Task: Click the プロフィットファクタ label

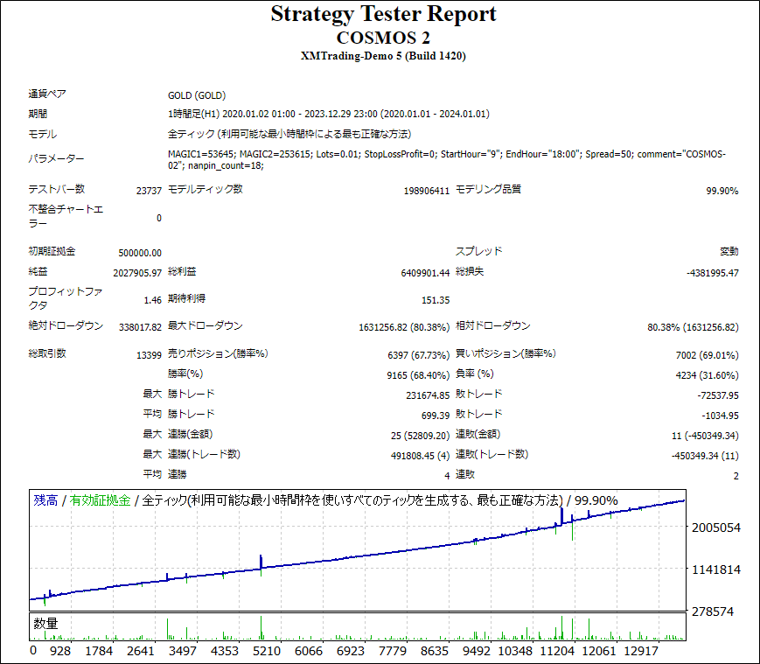Action: click(x=59, y=299)
